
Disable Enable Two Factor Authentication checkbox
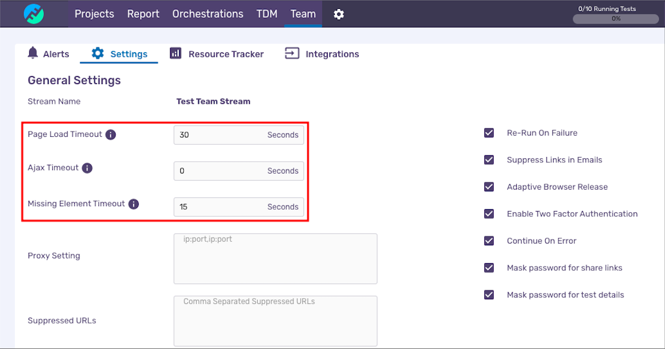(489, 214)
